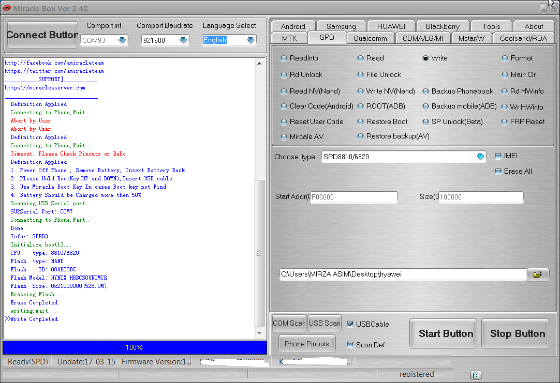The height and width of the screenshot is (383, 560).
Task: Click the log vertical scrollbar thumb
Action: (259, 253)
